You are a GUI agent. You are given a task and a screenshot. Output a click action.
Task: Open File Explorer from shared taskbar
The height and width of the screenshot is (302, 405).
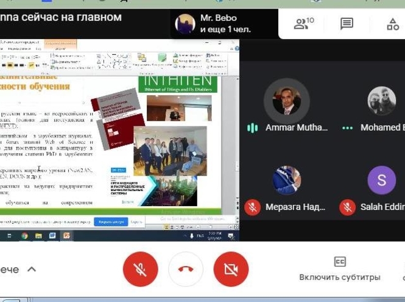(x=38, y=235)
